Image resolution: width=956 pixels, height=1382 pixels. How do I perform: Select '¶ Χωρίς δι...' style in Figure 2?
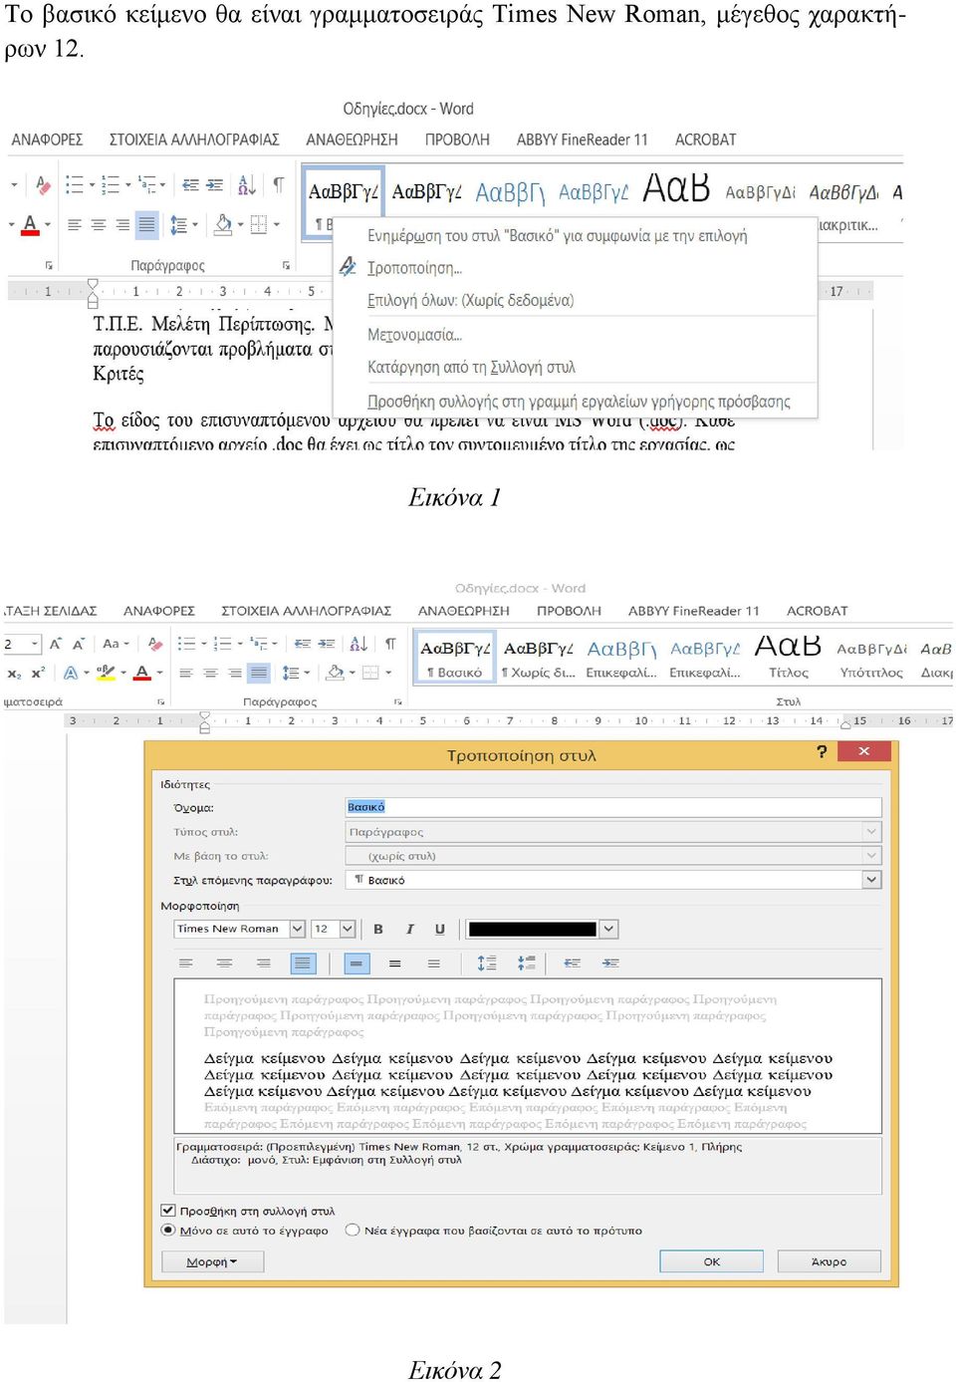click(x=538, y=658)
